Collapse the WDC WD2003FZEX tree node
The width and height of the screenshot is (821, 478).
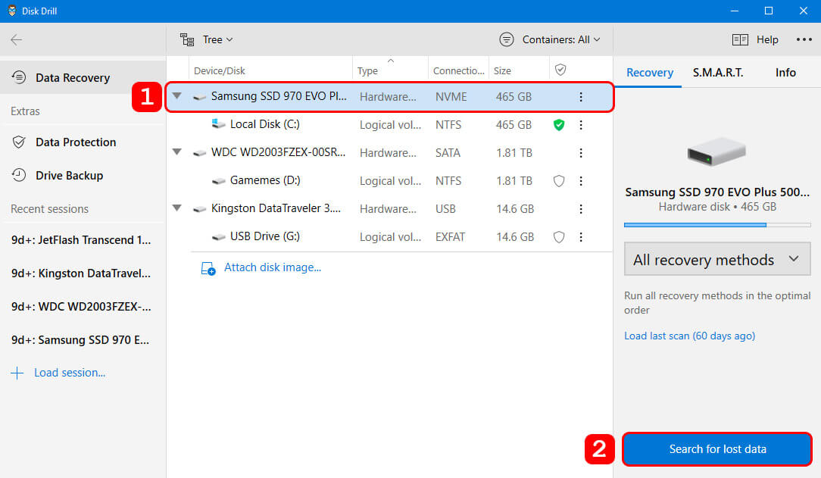pos(177,152)
